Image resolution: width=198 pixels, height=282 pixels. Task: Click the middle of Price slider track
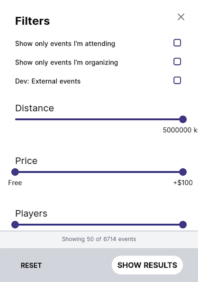(99, 172)
